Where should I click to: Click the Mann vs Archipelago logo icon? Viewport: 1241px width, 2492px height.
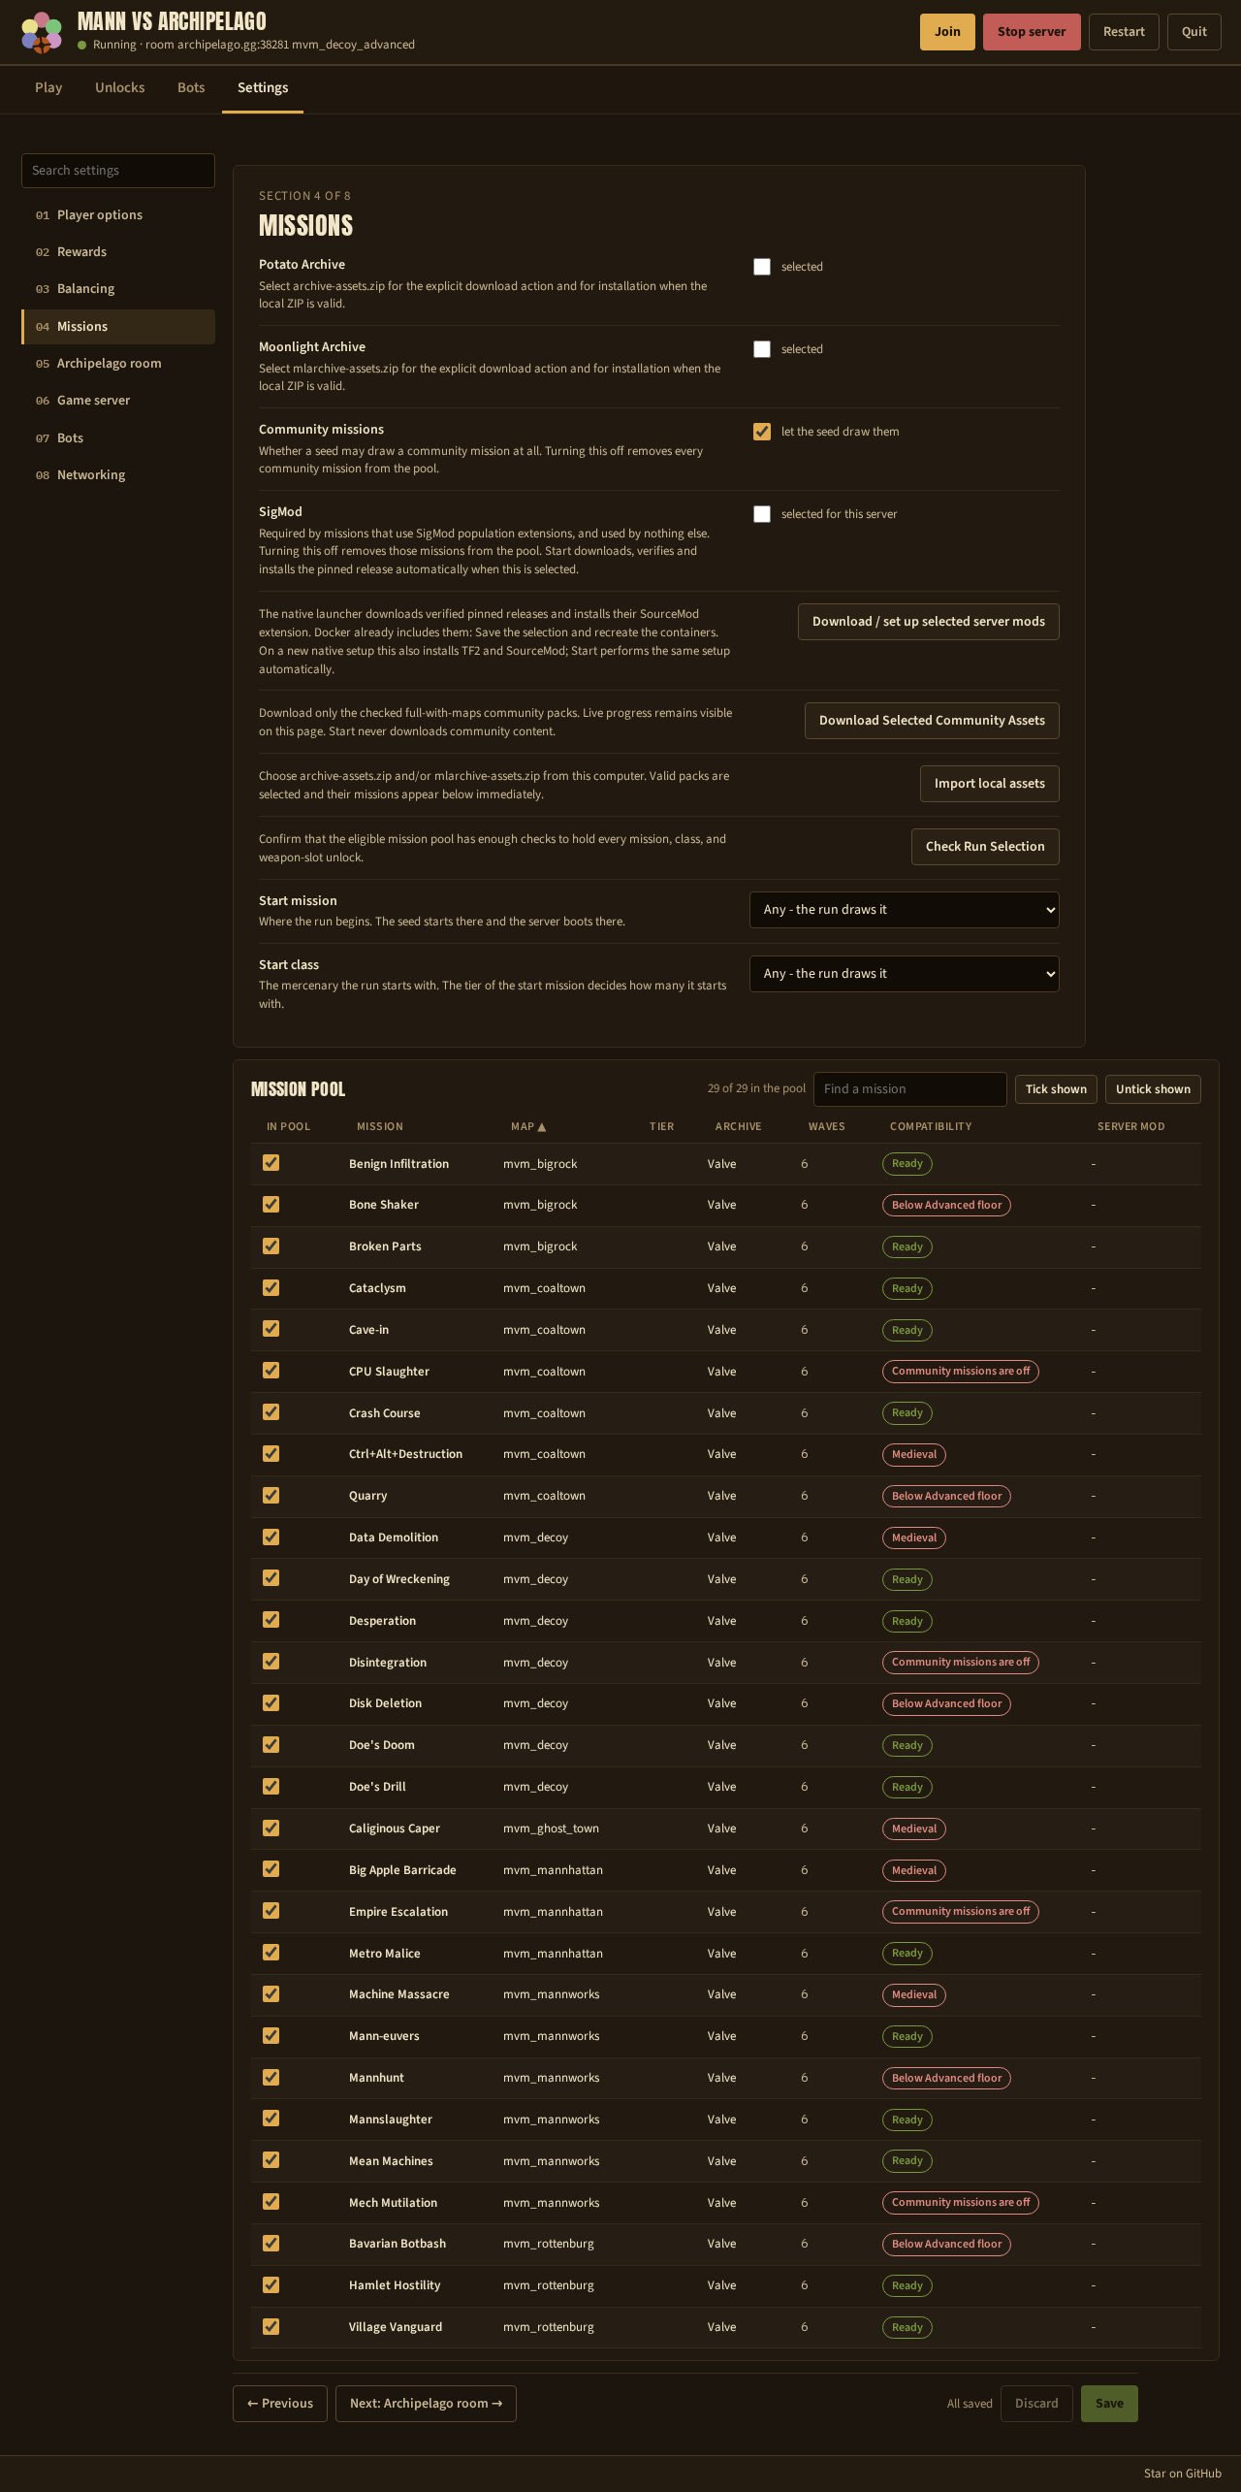[x=42, y=33]
